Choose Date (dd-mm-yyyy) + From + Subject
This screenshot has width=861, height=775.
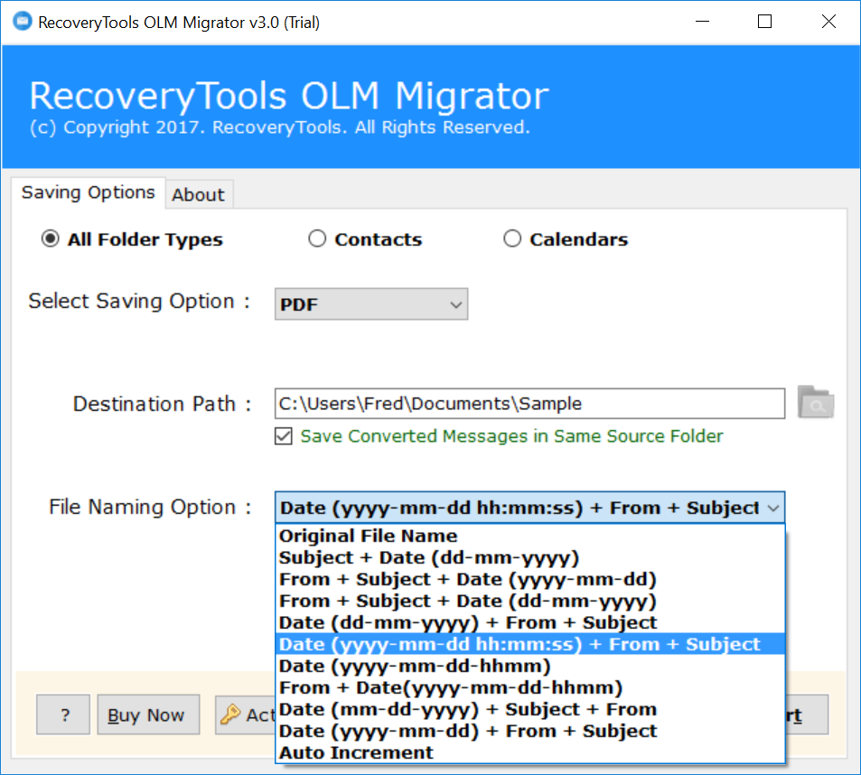pyautogui.click(x=530, y=622)
